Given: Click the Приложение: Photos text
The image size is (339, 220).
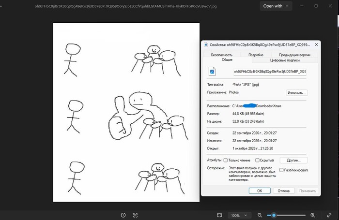Looking at the screenshot, I should pyautogui.click(x=223, y=92).
